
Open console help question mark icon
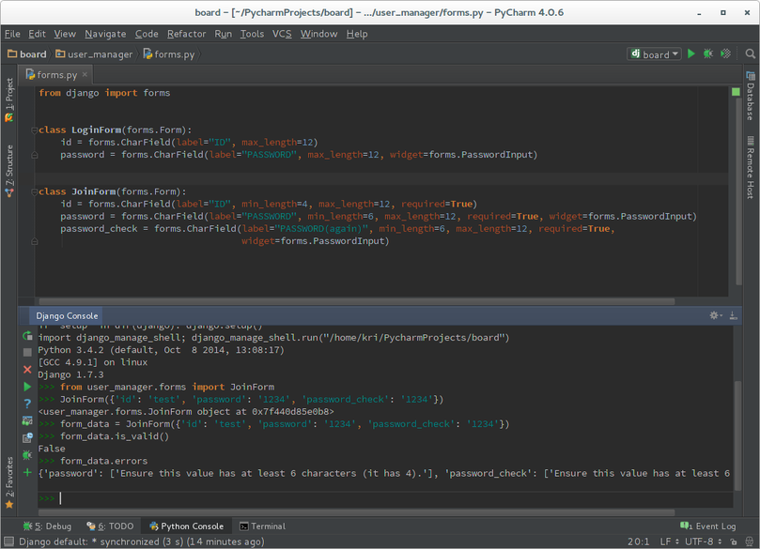click(27, 404)
